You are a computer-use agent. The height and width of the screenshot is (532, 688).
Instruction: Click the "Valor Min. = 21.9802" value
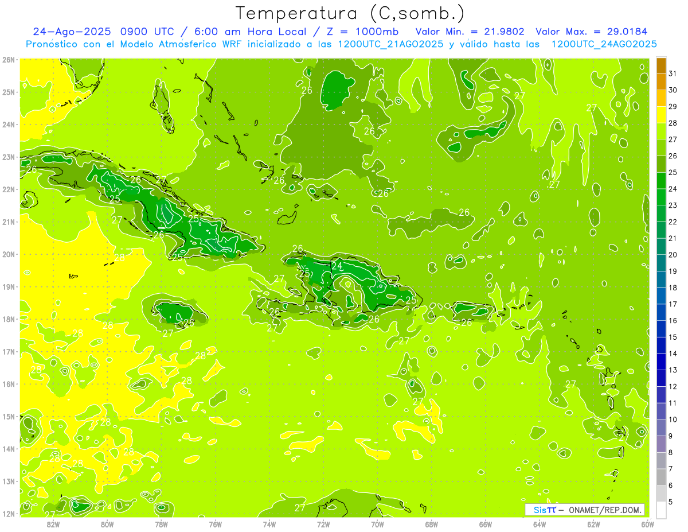(471, 32)
